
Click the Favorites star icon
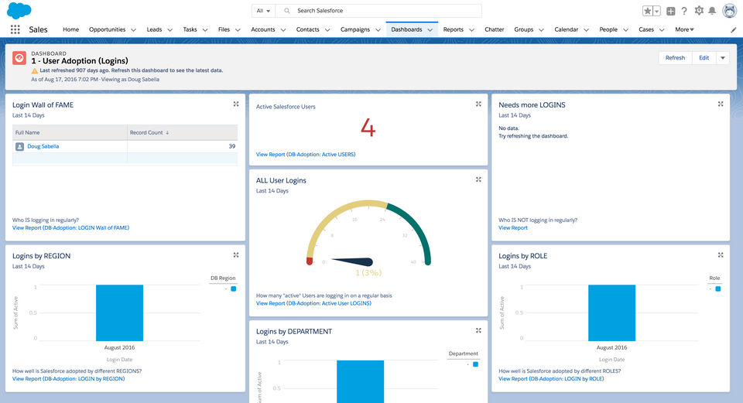[x=648, y=11]
